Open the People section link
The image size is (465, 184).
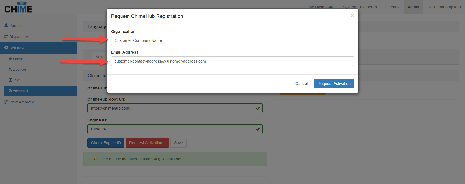coord(15,26)
